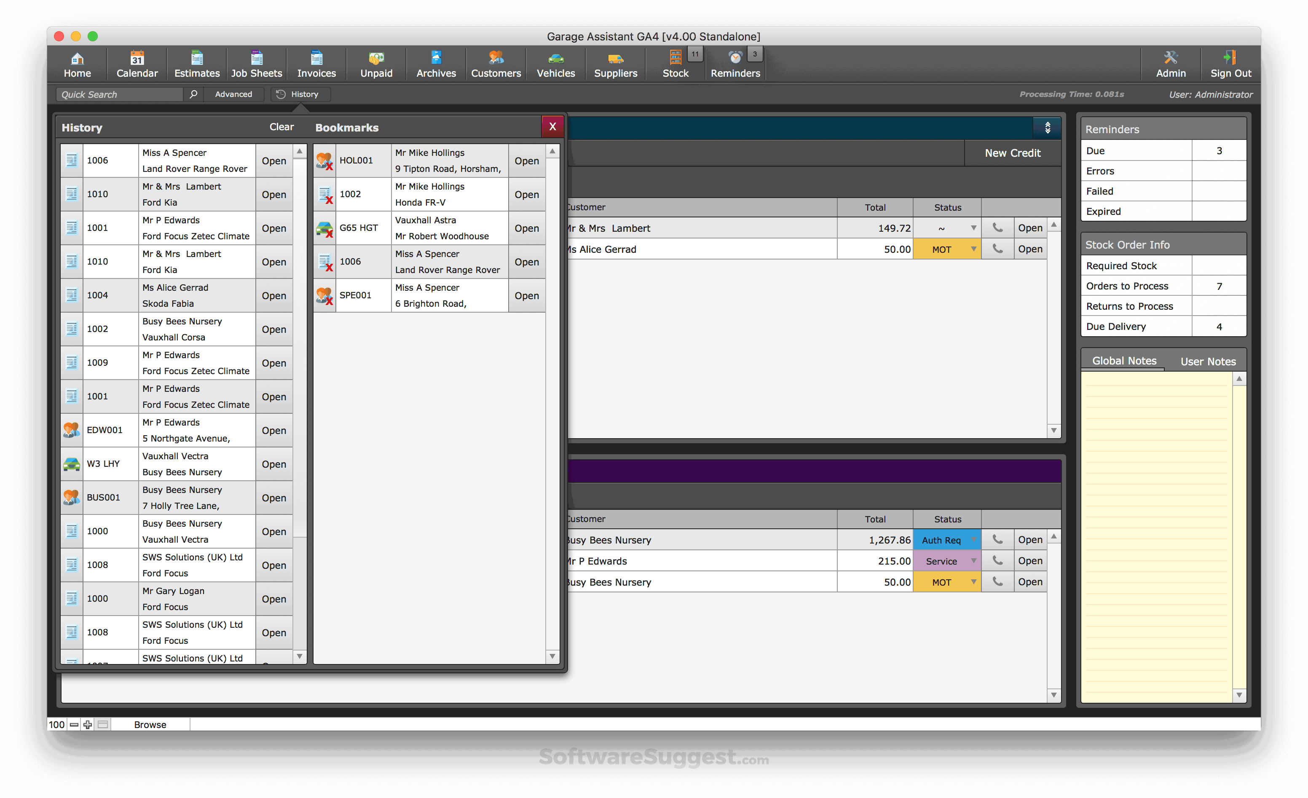The image size is (1308, 798).
Task: Toggle the History popover button
Action: tap(300, 94)
